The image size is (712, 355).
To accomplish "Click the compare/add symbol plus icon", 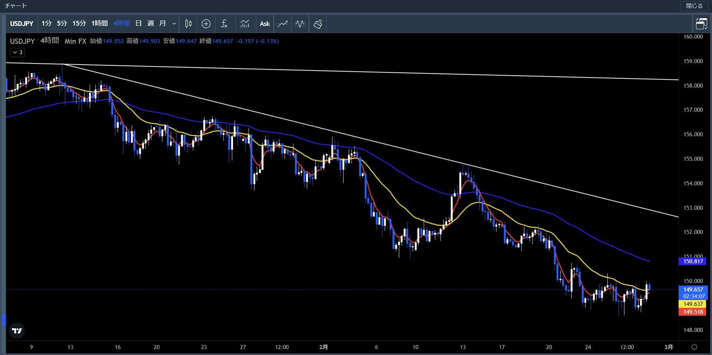I will click(x=206, y=24).
